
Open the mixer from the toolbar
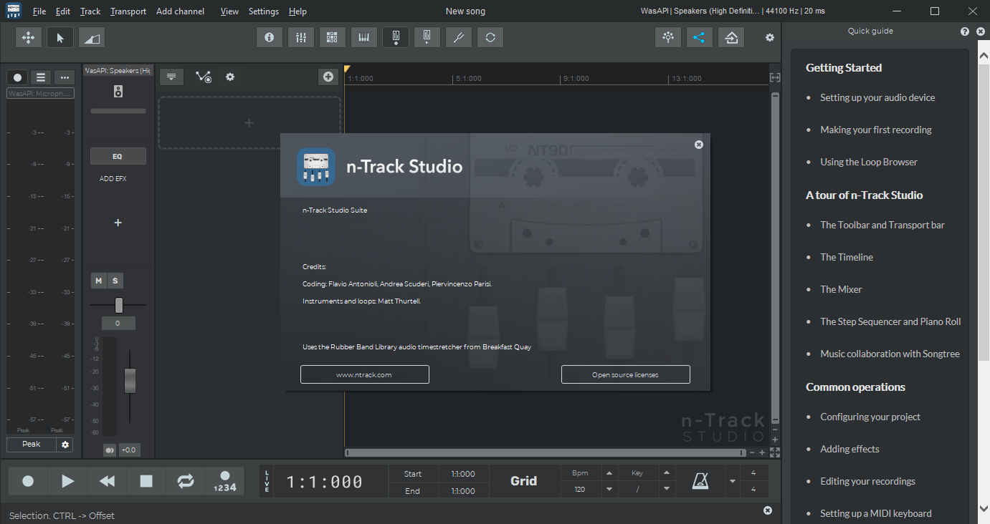[301, 38]
